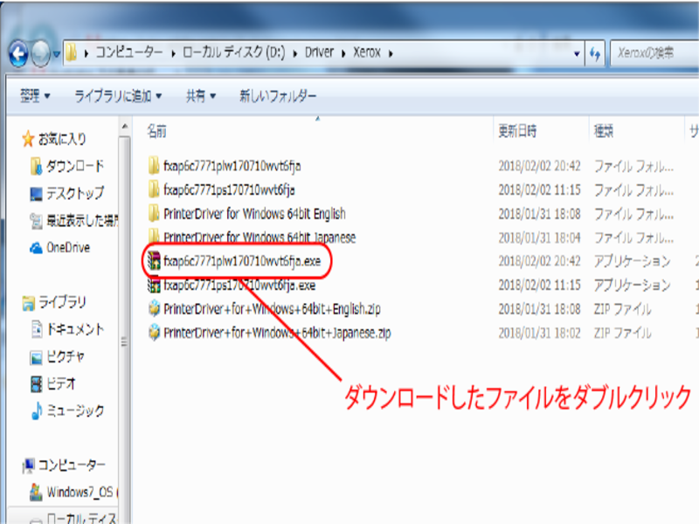Click the Forward navigation arrow button
The width and height of the screenshot is (699, 524).
[x=41, y=53]
